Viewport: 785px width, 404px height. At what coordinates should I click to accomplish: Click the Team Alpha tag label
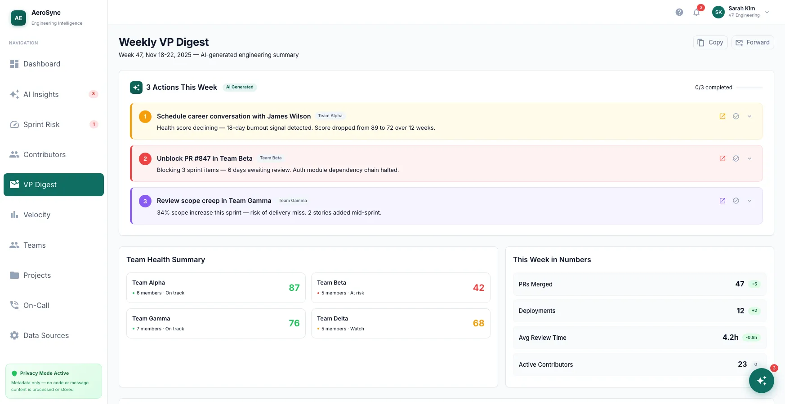(330, 116)
